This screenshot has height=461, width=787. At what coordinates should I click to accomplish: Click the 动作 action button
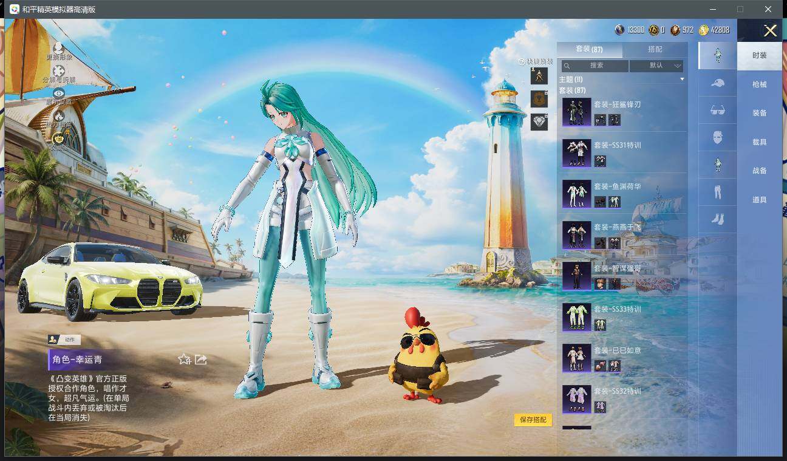[64, 340]
